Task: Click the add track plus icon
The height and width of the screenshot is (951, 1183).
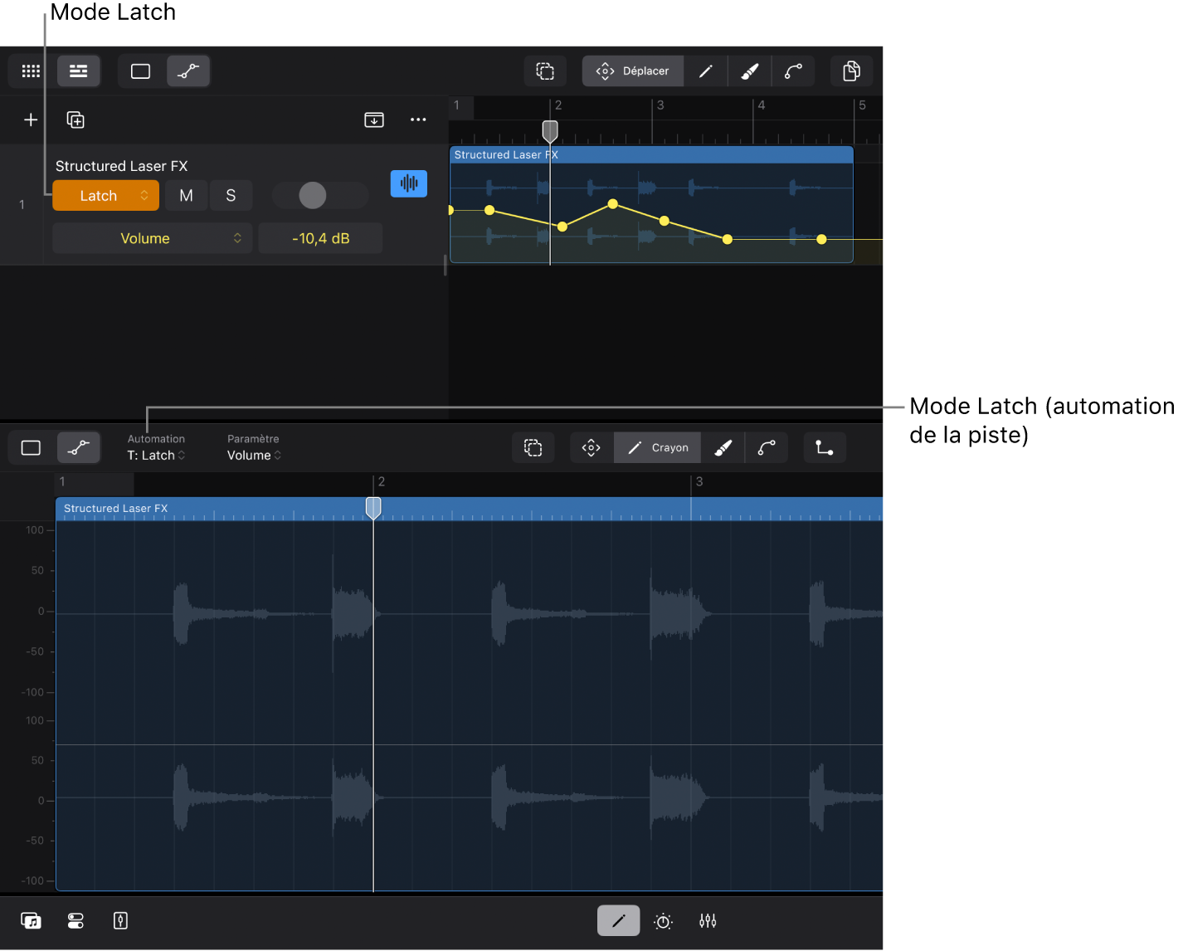Action: point(31,120)
